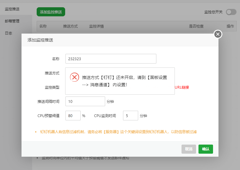Click the 取消 button

[x=189, y=149]
